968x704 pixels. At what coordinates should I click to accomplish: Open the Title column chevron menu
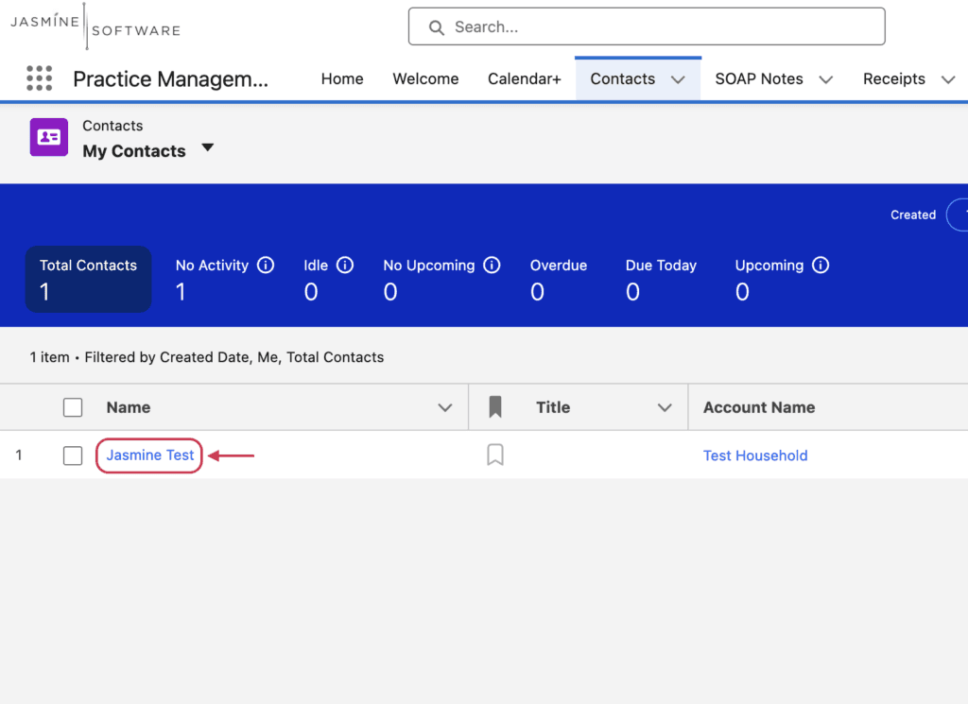click(665, 408)
